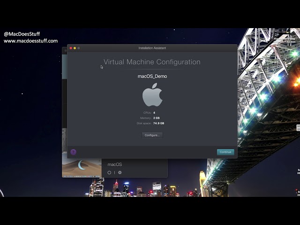Click the macOS VM power icon

pyautogui.click(x=109, y=172)
